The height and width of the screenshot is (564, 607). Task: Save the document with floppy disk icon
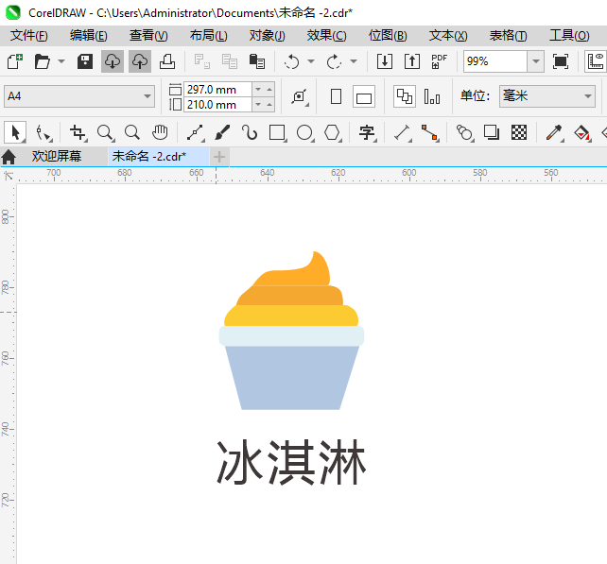pos(85,61)
